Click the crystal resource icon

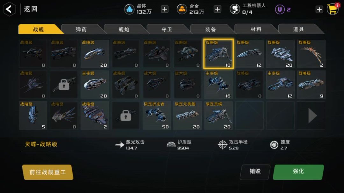129,10
